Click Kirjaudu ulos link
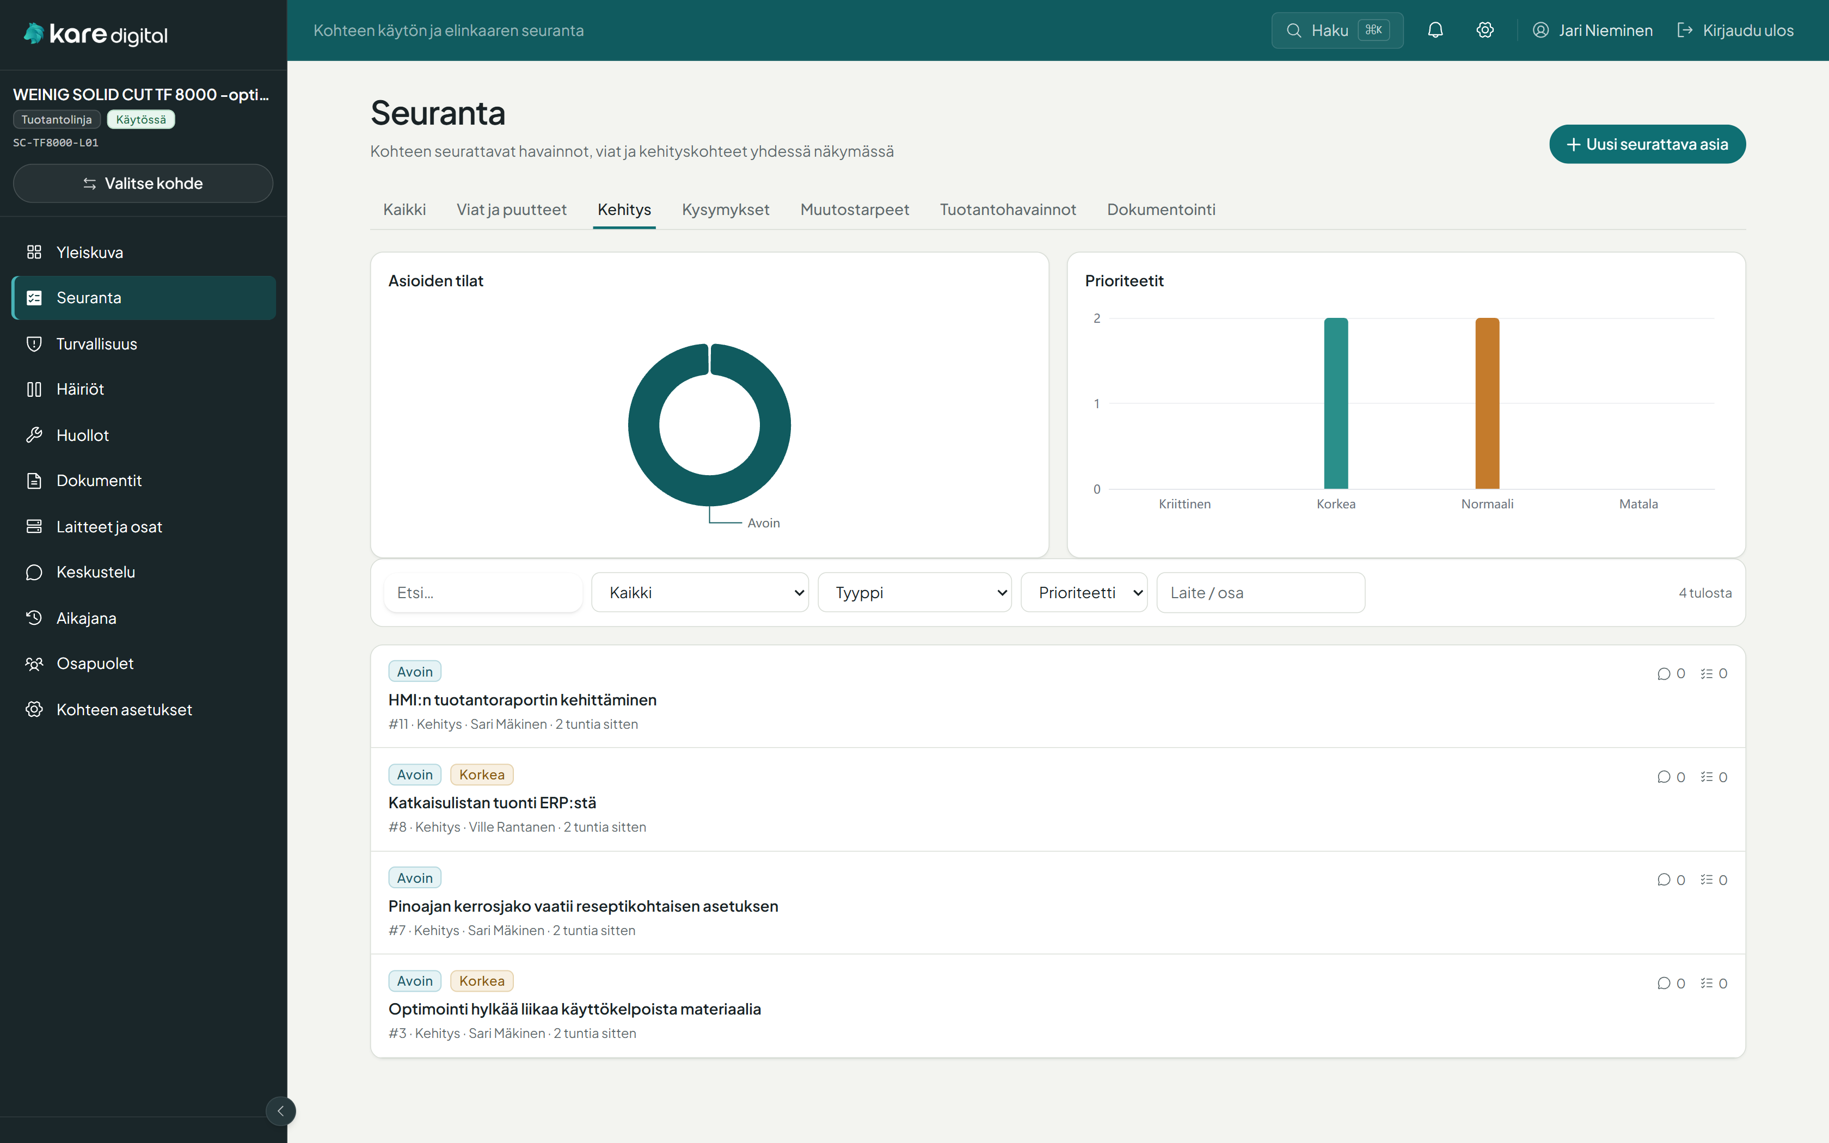The width and height of the screenshot is (1829, 1143). 1735,30
